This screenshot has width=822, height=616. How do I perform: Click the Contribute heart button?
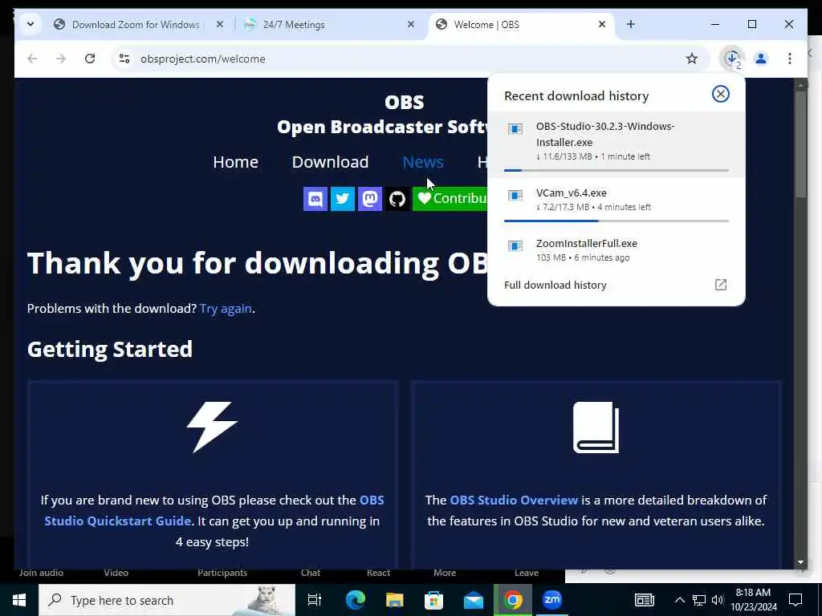(450, 199)
